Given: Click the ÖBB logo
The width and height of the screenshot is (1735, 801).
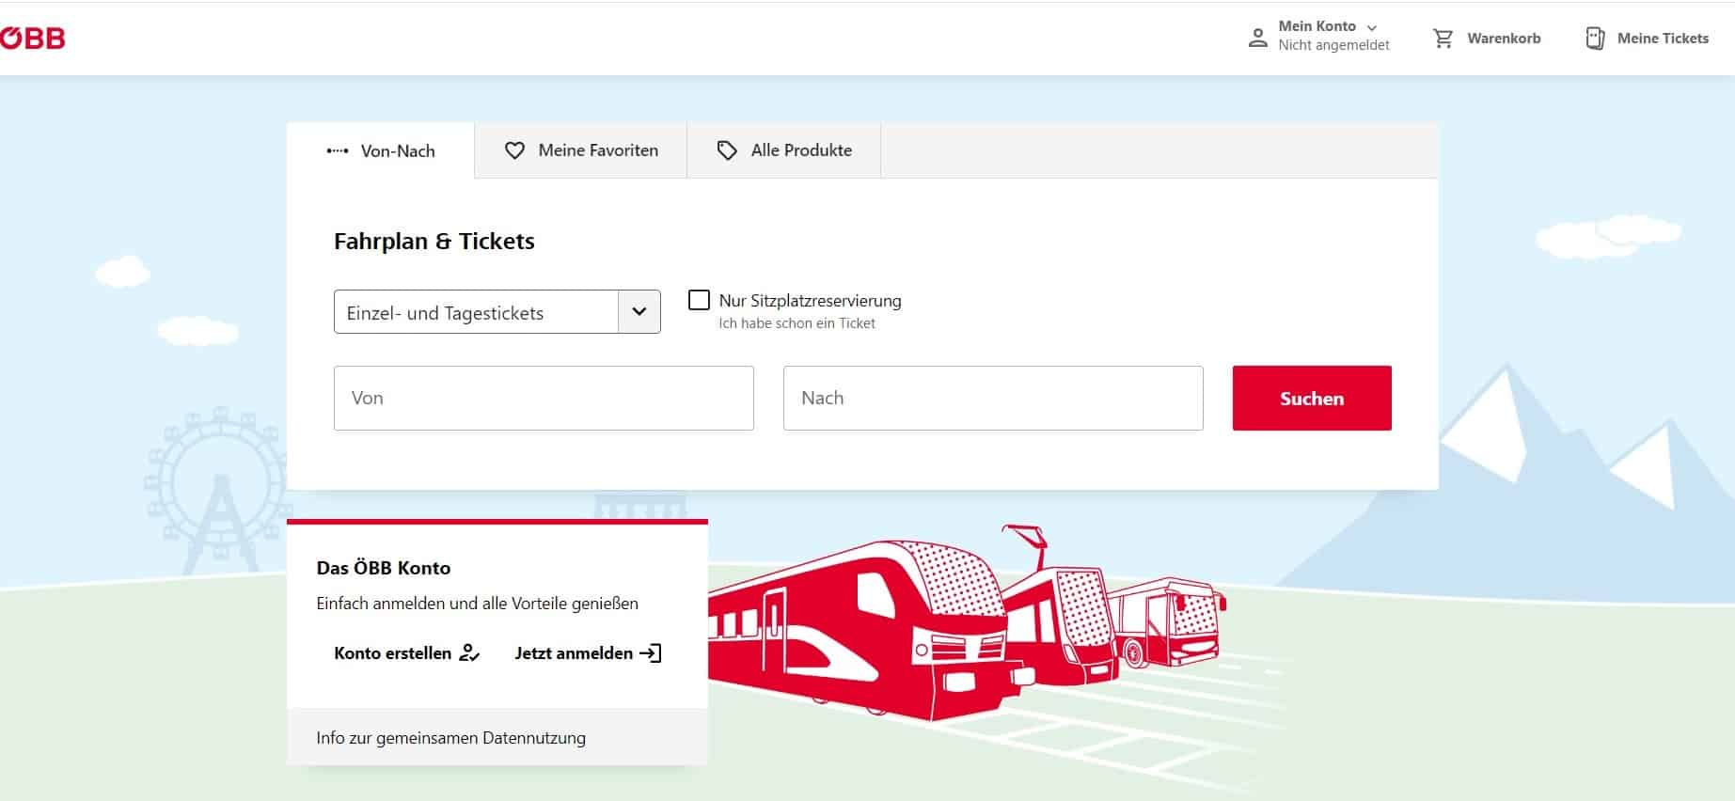Looking at the screenshot, I should pyautogui.click(x=32, y=39).
